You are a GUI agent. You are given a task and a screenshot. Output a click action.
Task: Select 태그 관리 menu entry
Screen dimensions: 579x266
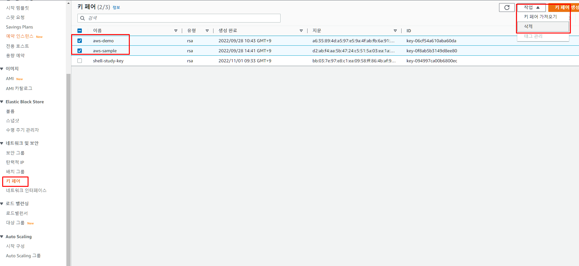pyautogui.click(x=543, y=36)
